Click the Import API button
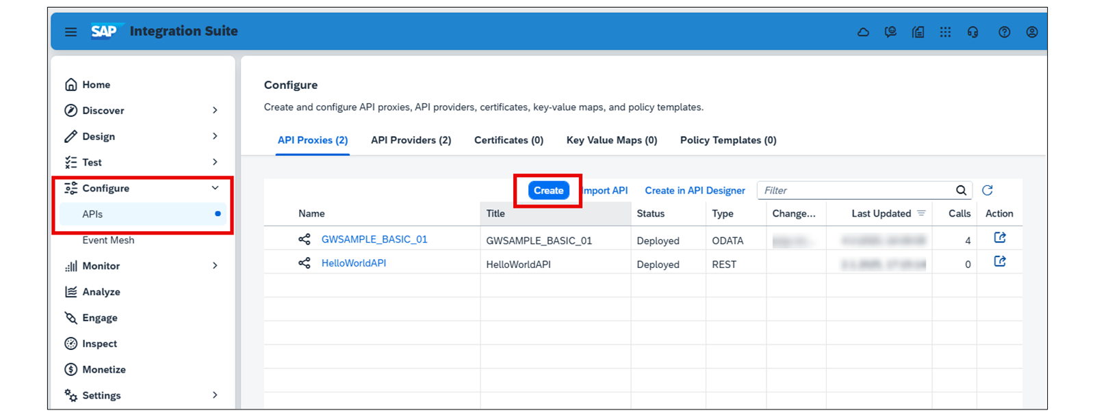 [x=604, y=191]
